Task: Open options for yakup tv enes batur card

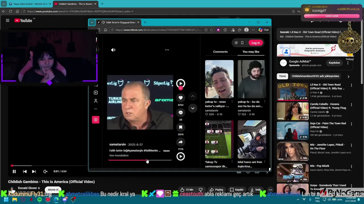Action: pos(232,102)
